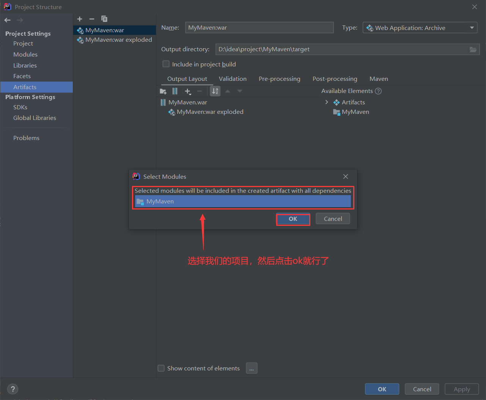This screenshot has width=486, height=400.
Task: Browse for output directory folder
Action: tap(473, 49)
